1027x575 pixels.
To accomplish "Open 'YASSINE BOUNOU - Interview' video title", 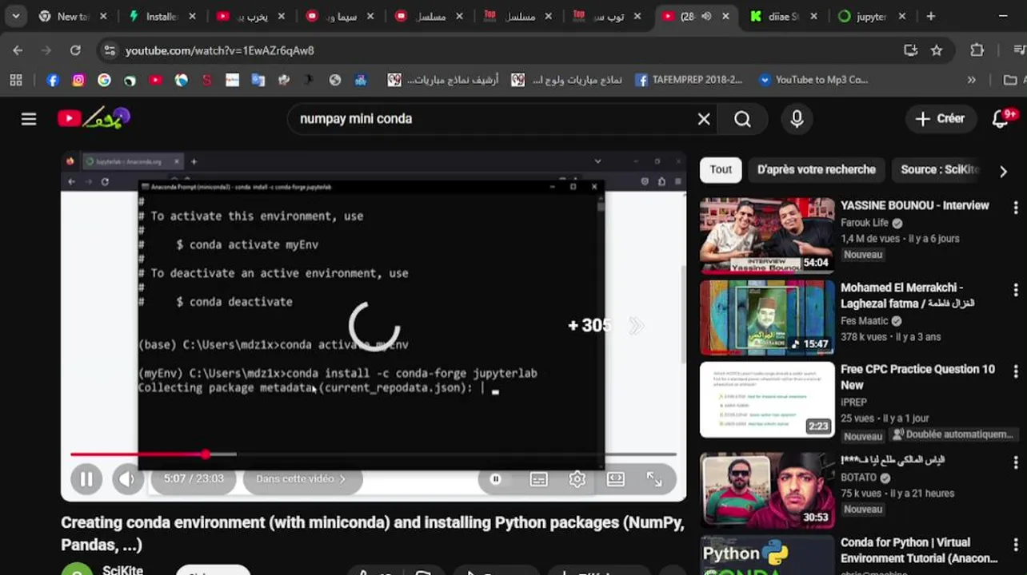I will 915,205.
